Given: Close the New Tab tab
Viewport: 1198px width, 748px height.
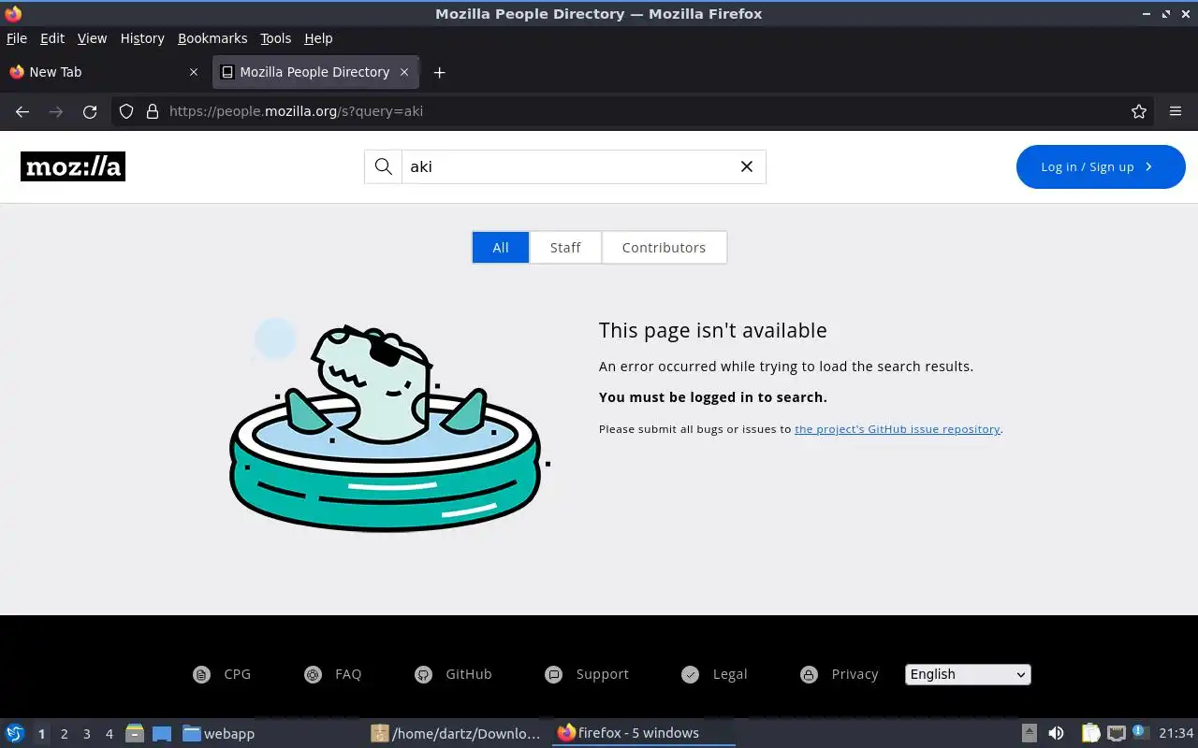Looking at the screenshot, I should coord(194,72).
